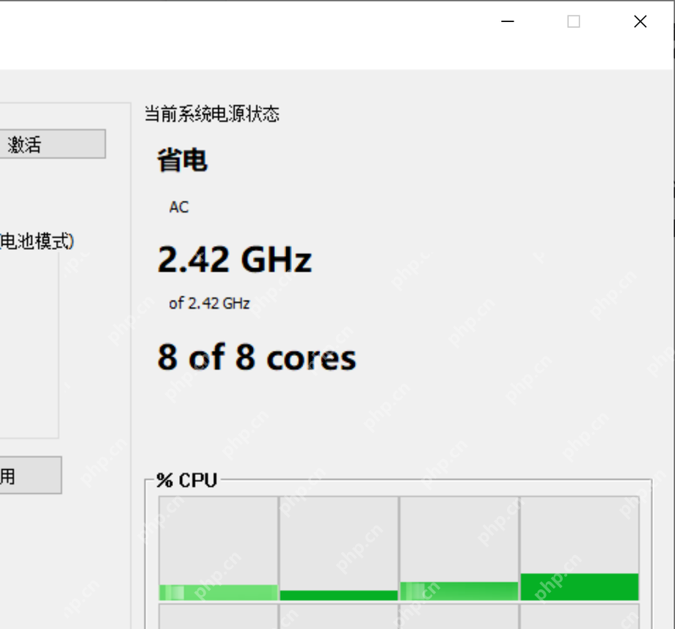Viewport: 675px width, 629px height.
Task: Click the 'of 2.42 GHz' label
Action: point(209,303)
